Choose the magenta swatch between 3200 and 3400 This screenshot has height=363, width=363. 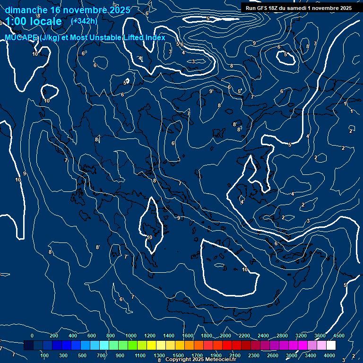pos(302,345)
